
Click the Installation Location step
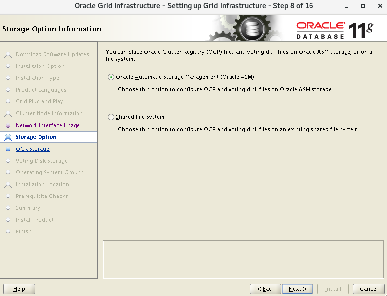tap(42, 184)
